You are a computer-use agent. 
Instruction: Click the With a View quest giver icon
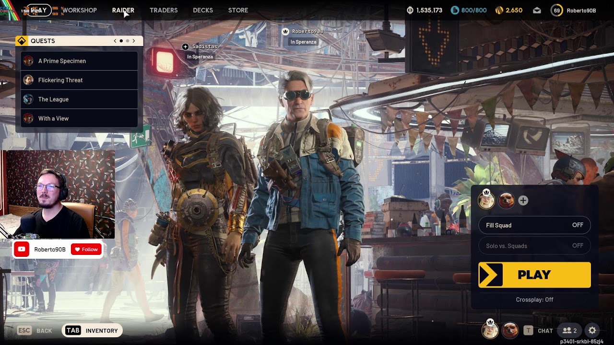pyautogui.click(x=28, y=118)
